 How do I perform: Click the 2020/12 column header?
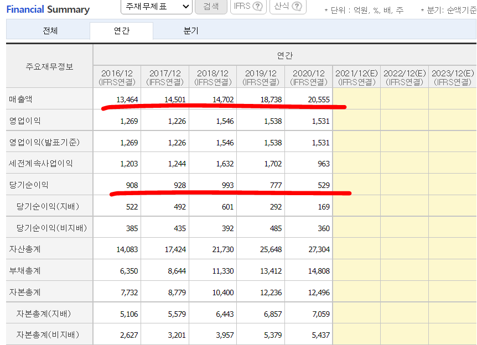[308, 77]
